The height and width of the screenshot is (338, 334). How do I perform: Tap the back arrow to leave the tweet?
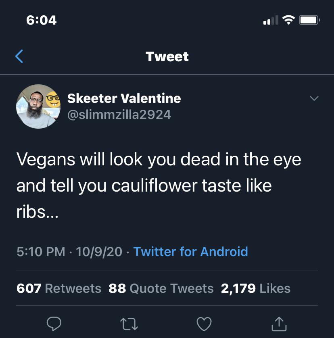(x=19, y=56)
